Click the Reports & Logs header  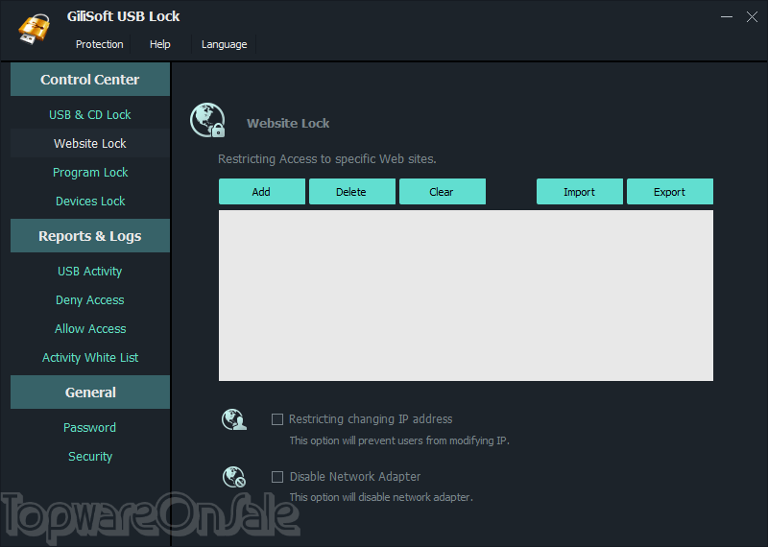90,236
